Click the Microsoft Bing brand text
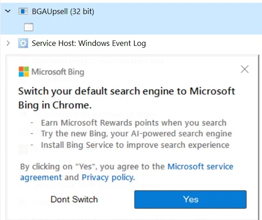 (x=58, y=72)
